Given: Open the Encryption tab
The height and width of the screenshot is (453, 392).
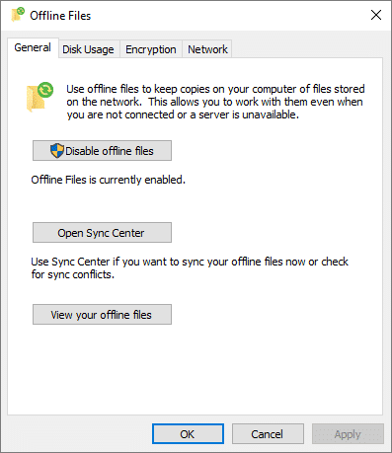Looking at the screenshot, I should (x=151, y=49).
